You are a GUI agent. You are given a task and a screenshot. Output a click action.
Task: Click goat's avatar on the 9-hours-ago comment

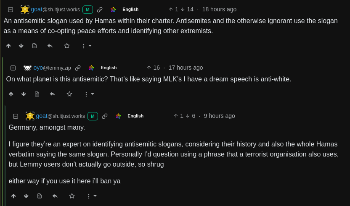[x=30, y=116]
